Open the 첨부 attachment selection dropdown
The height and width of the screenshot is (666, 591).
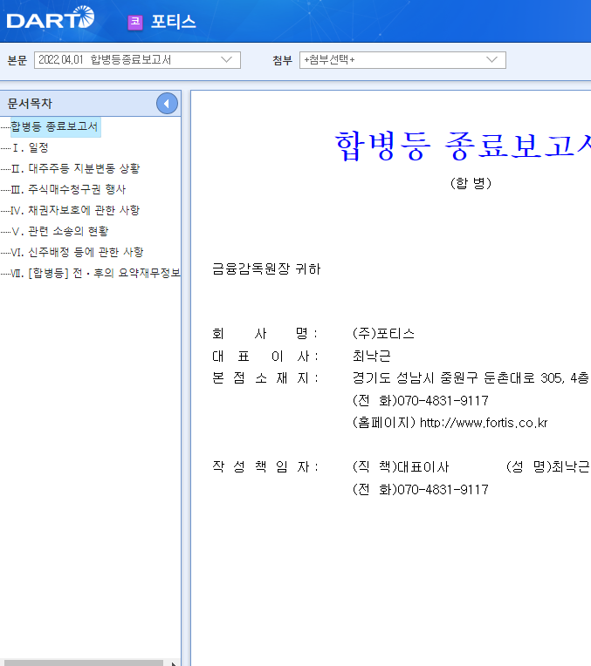[402, 60]
